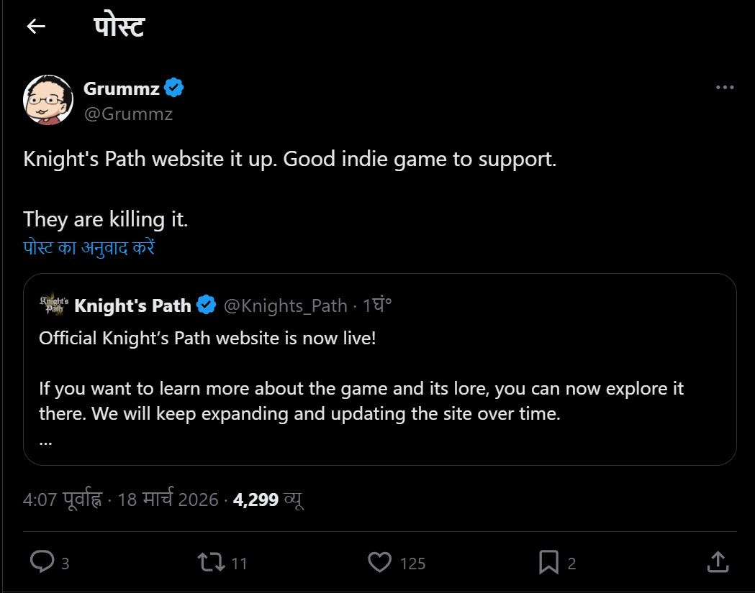The width and height of the screenshot is (755, 593).
Task: Click the translate post link
Action: [x=90, y=248]
